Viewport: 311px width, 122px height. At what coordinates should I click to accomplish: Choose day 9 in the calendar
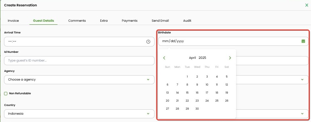pyautogui.click(x=197, y=85)
